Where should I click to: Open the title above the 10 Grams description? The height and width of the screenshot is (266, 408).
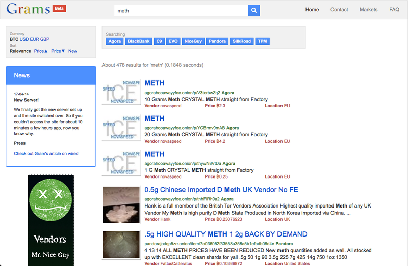[x=155, y=83]
